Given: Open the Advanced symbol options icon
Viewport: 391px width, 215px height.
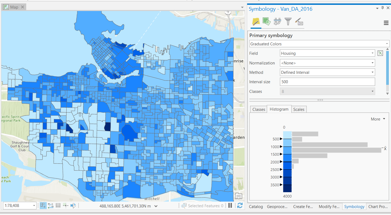Looking at the screenshot, I should (299, 21).
